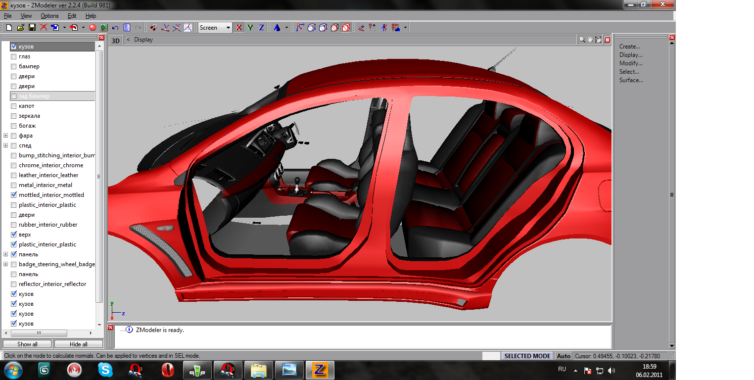Viewport: 754px width, 380px height.
Task: Uncheck the mottled_interior_mottled checkbox
Action: [x=14, y=195]
